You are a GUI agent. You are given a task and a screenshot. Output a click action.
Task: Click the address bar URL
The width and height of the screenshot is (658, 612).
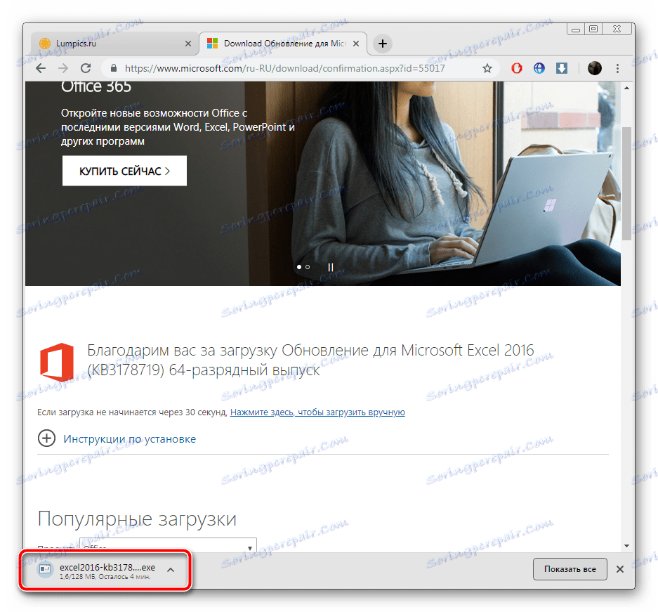[284, 68]
